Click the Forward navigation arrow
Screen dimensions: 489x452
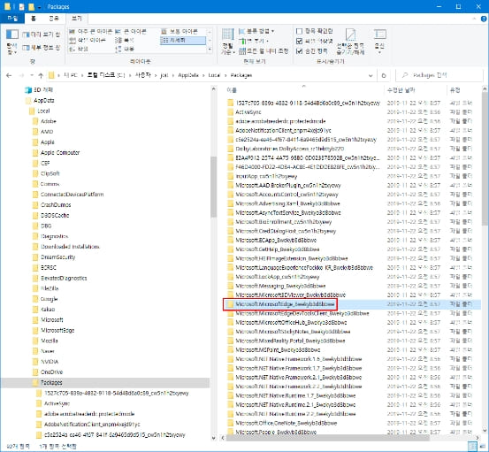[x=22, y=75]
